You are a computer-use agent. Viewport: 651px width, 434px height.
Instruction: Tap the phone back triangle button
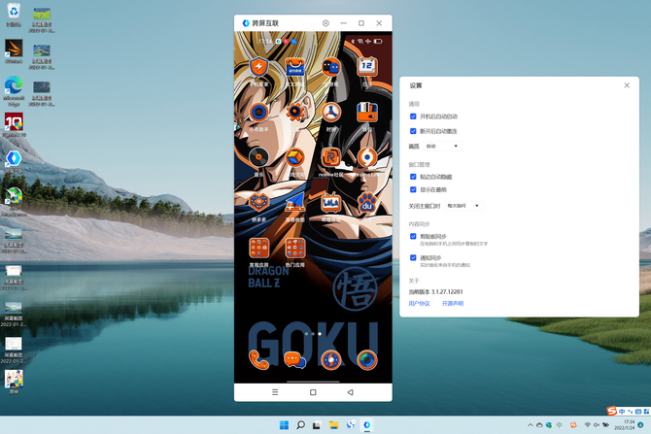tap(350, 392)
